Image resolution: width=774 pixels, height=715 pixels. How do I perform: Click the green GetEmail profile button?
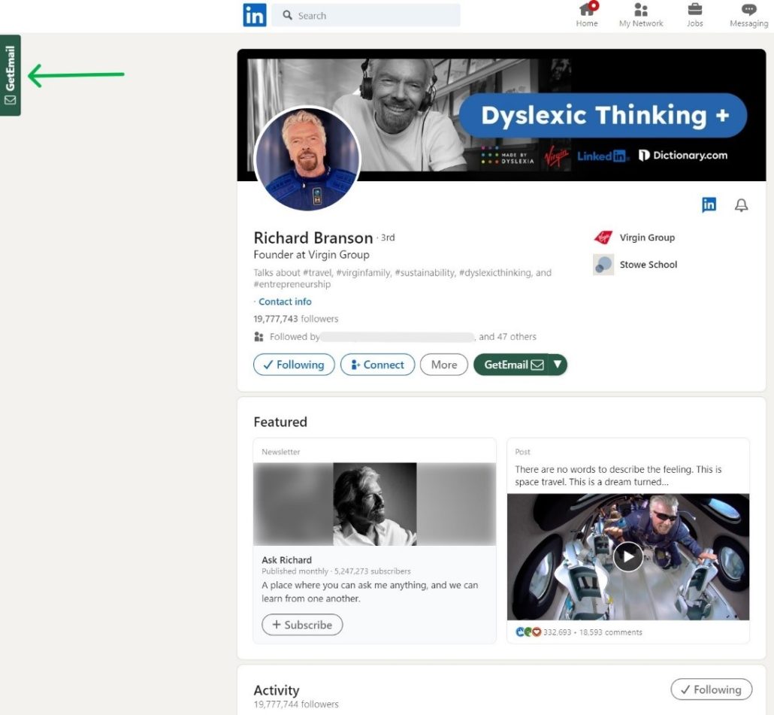coord(512,365)
